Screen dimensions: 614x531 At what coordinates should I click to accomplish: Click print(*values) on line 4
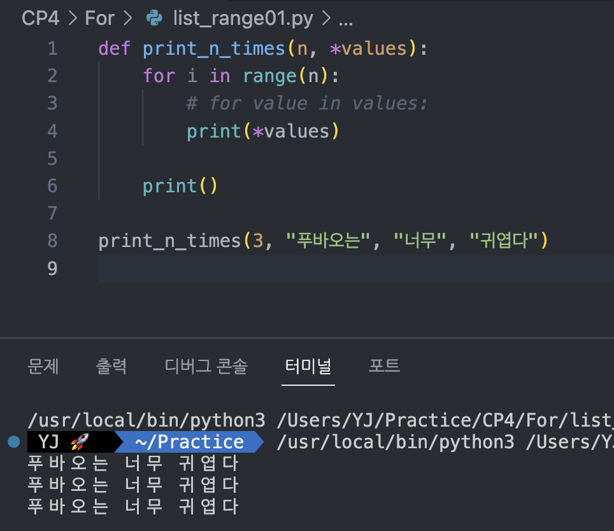tap(263, 132)
